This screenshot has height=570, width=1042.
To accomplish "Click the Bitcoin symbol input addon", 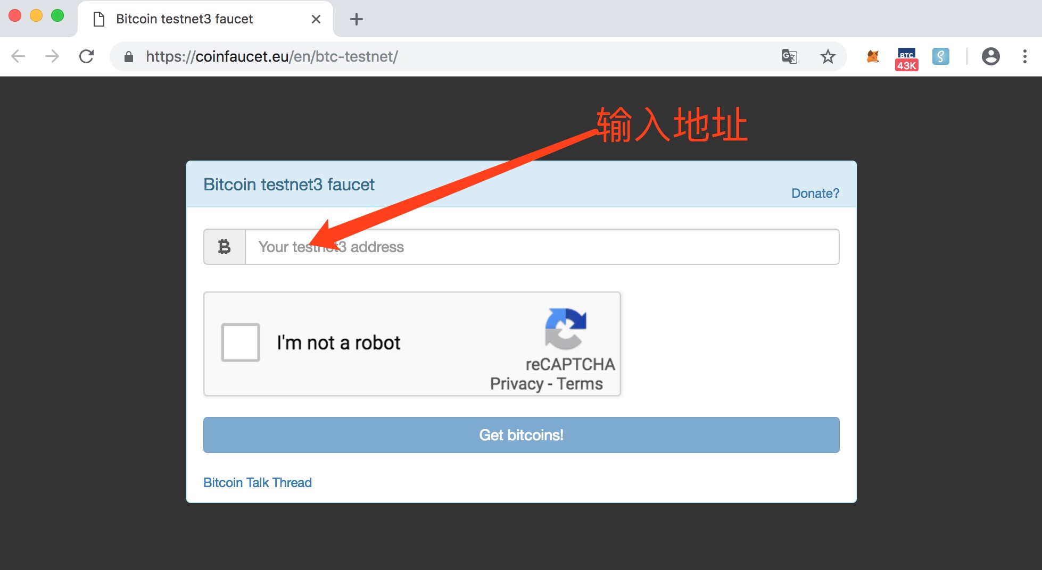I will click(225, 247).
